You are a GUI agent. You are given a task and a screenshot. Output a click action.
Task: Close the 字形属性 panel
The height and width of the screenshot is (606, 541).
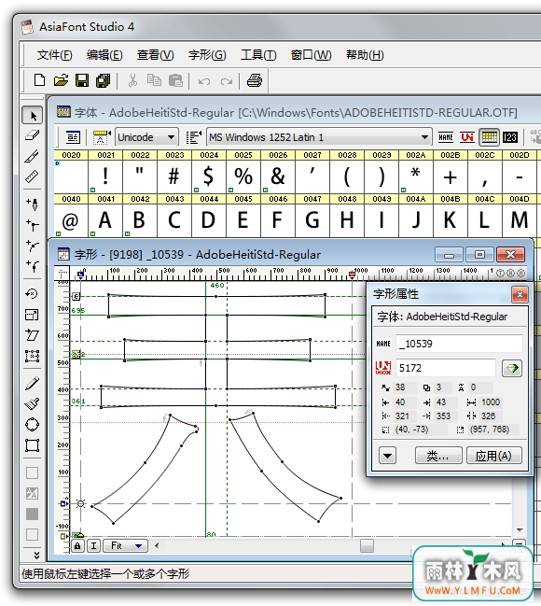520,295
